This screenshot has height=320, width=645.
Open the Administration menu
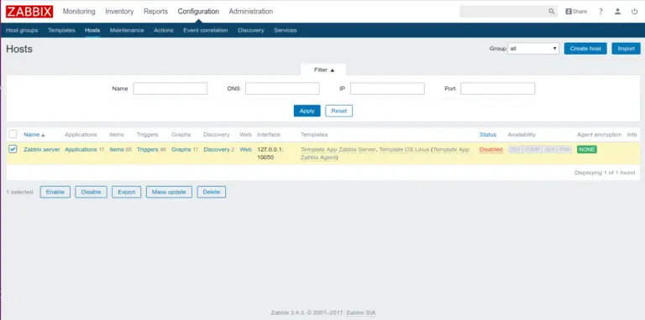pos(251,12)
